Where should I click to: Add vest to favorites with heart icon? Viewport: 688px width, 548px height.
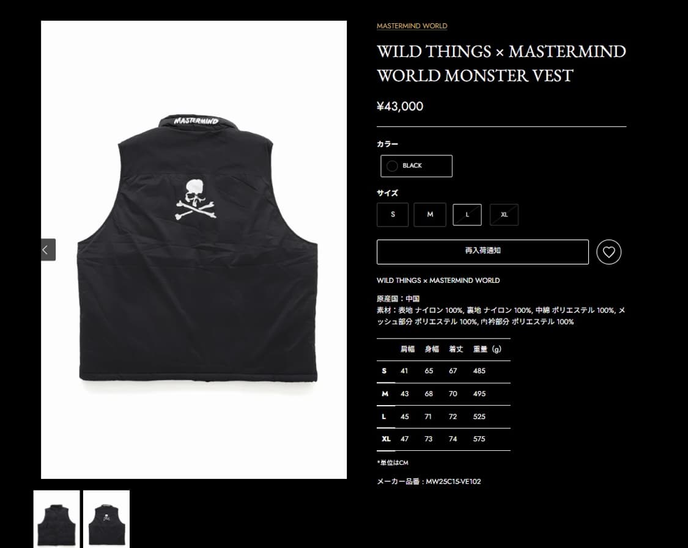[608, 252]
